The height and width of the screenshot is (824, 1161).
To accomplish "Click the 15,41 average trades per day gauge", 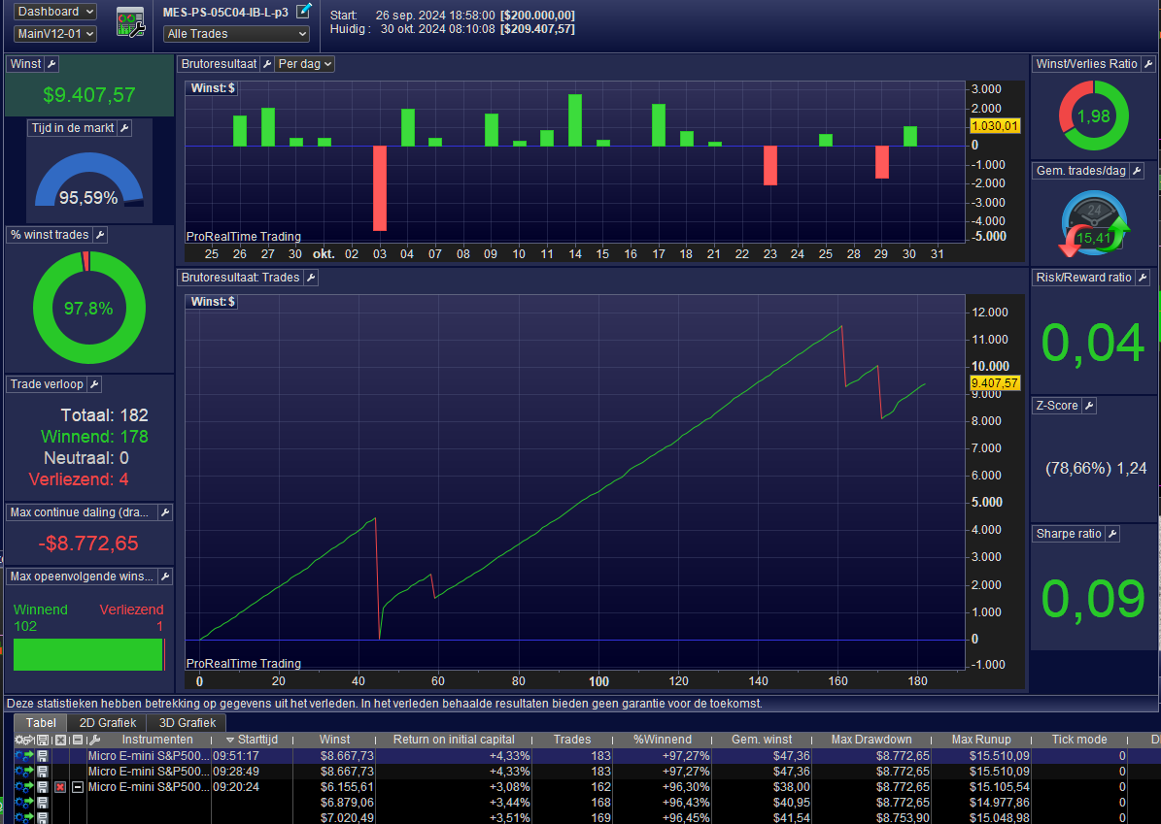I will [1094, 223].
